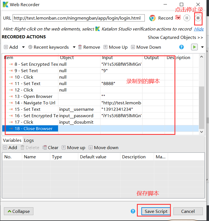The height and width of the screenshot is (221, 209).
Task: Click the step 14 URL input cell
Action: pyautogui.click(x=121, y=103)
